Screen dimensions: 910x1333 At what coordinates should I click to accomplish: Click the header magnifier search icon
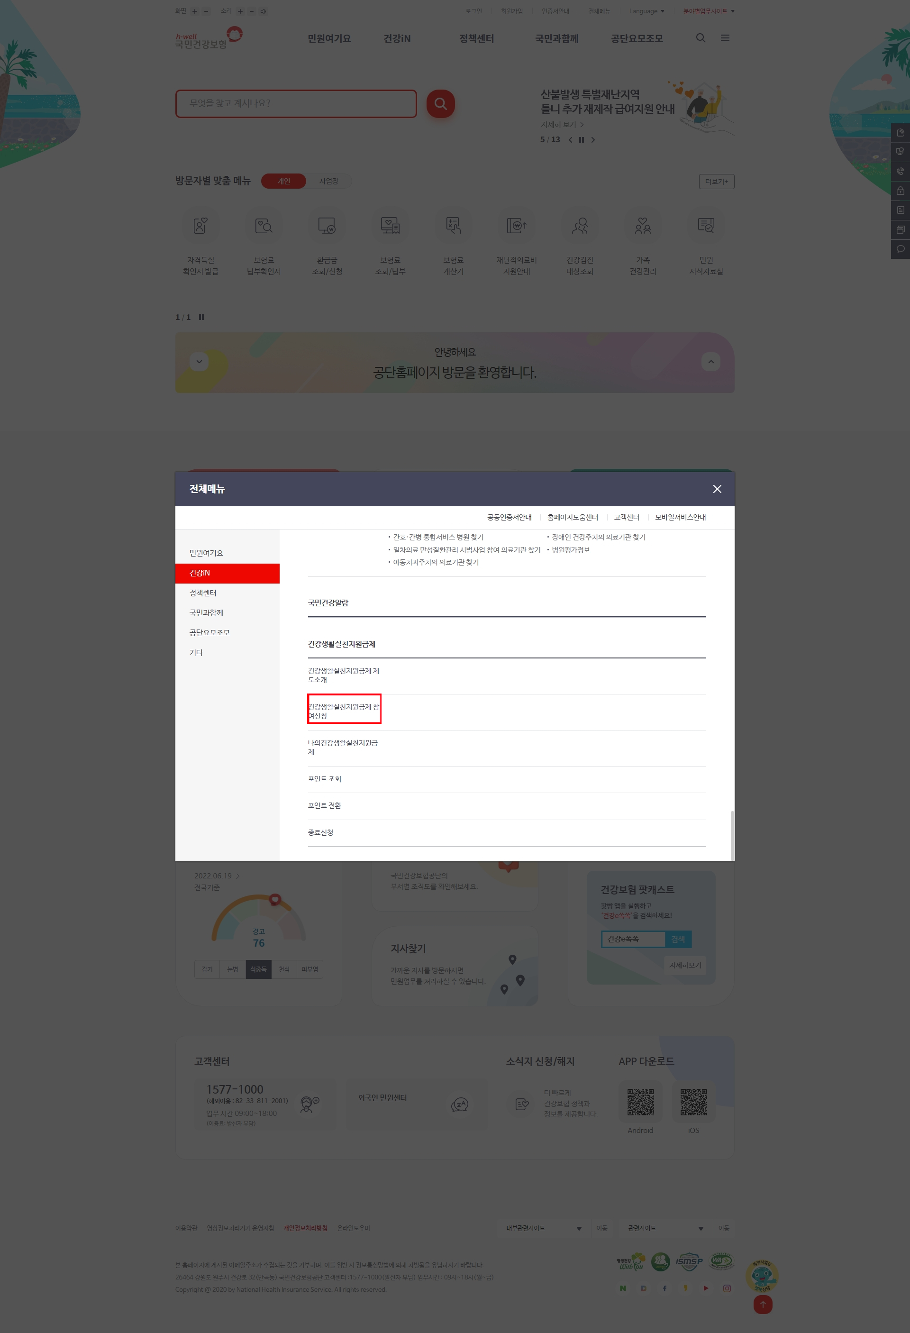tap(701, 38)
